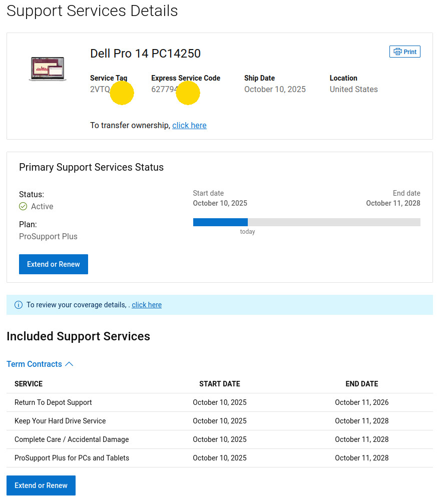The image size is (446, 500).
Task: Click the Dell Pro 14 PC14250 title
Action: (x=145, y=54)
